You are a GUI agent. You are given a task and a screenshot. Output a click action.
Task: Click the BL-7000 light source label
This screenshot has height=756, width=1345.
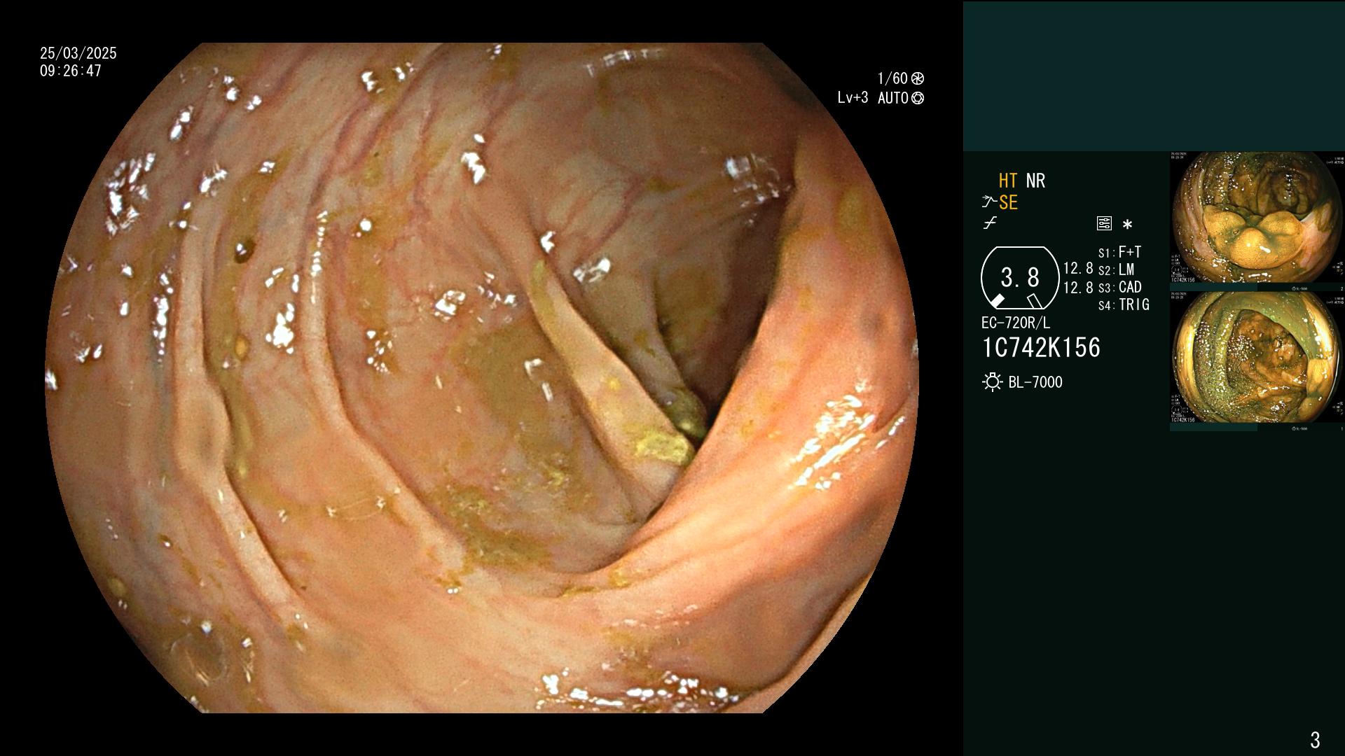click(x=1035, y=382)
